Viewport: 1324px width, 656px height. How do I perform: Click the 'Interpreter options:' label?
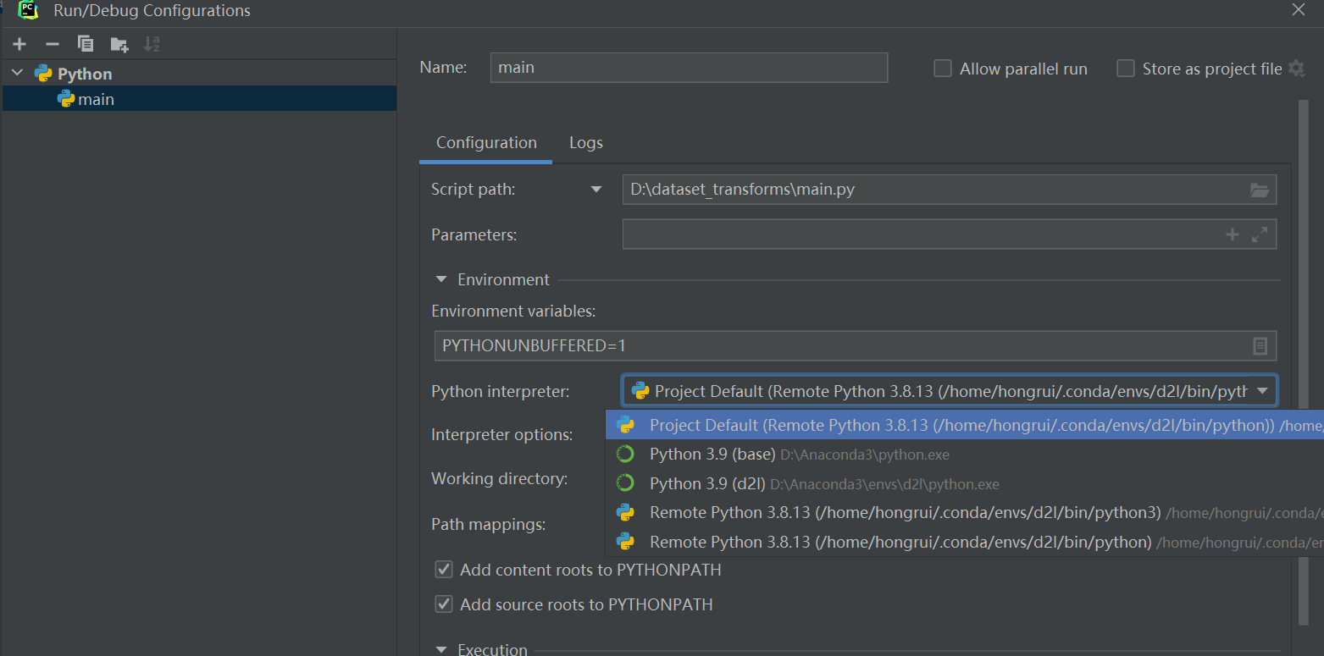(x=501, y=434)
